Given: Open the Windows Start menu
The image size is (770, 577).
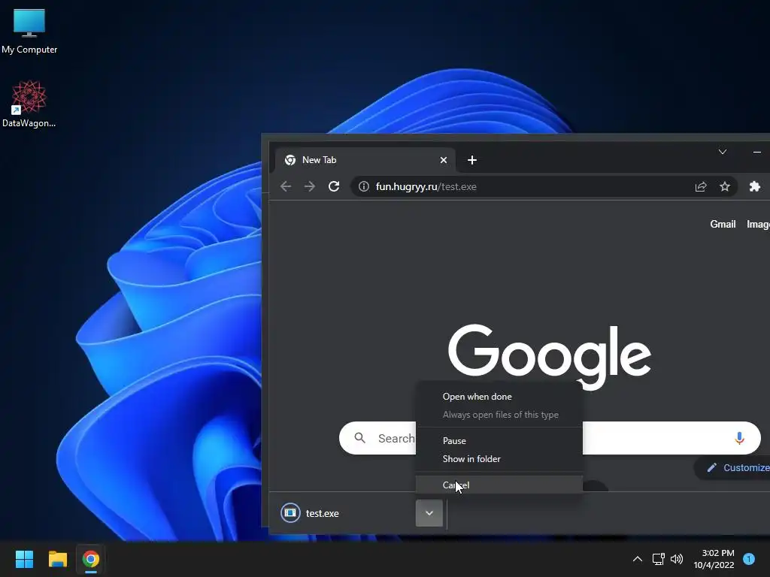Looking at the screenshot, I should (24, 559).
